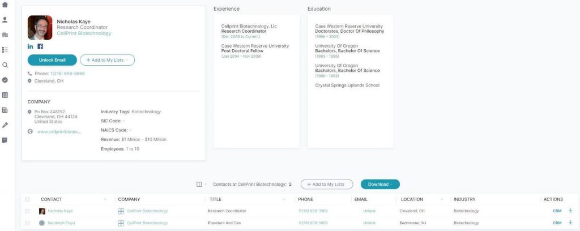Image resolution: width=580 pixels, height=231 pixels.
Task: Open the Lists icon in sidebar
Action: pyautogui.click(x=5, y=49)
